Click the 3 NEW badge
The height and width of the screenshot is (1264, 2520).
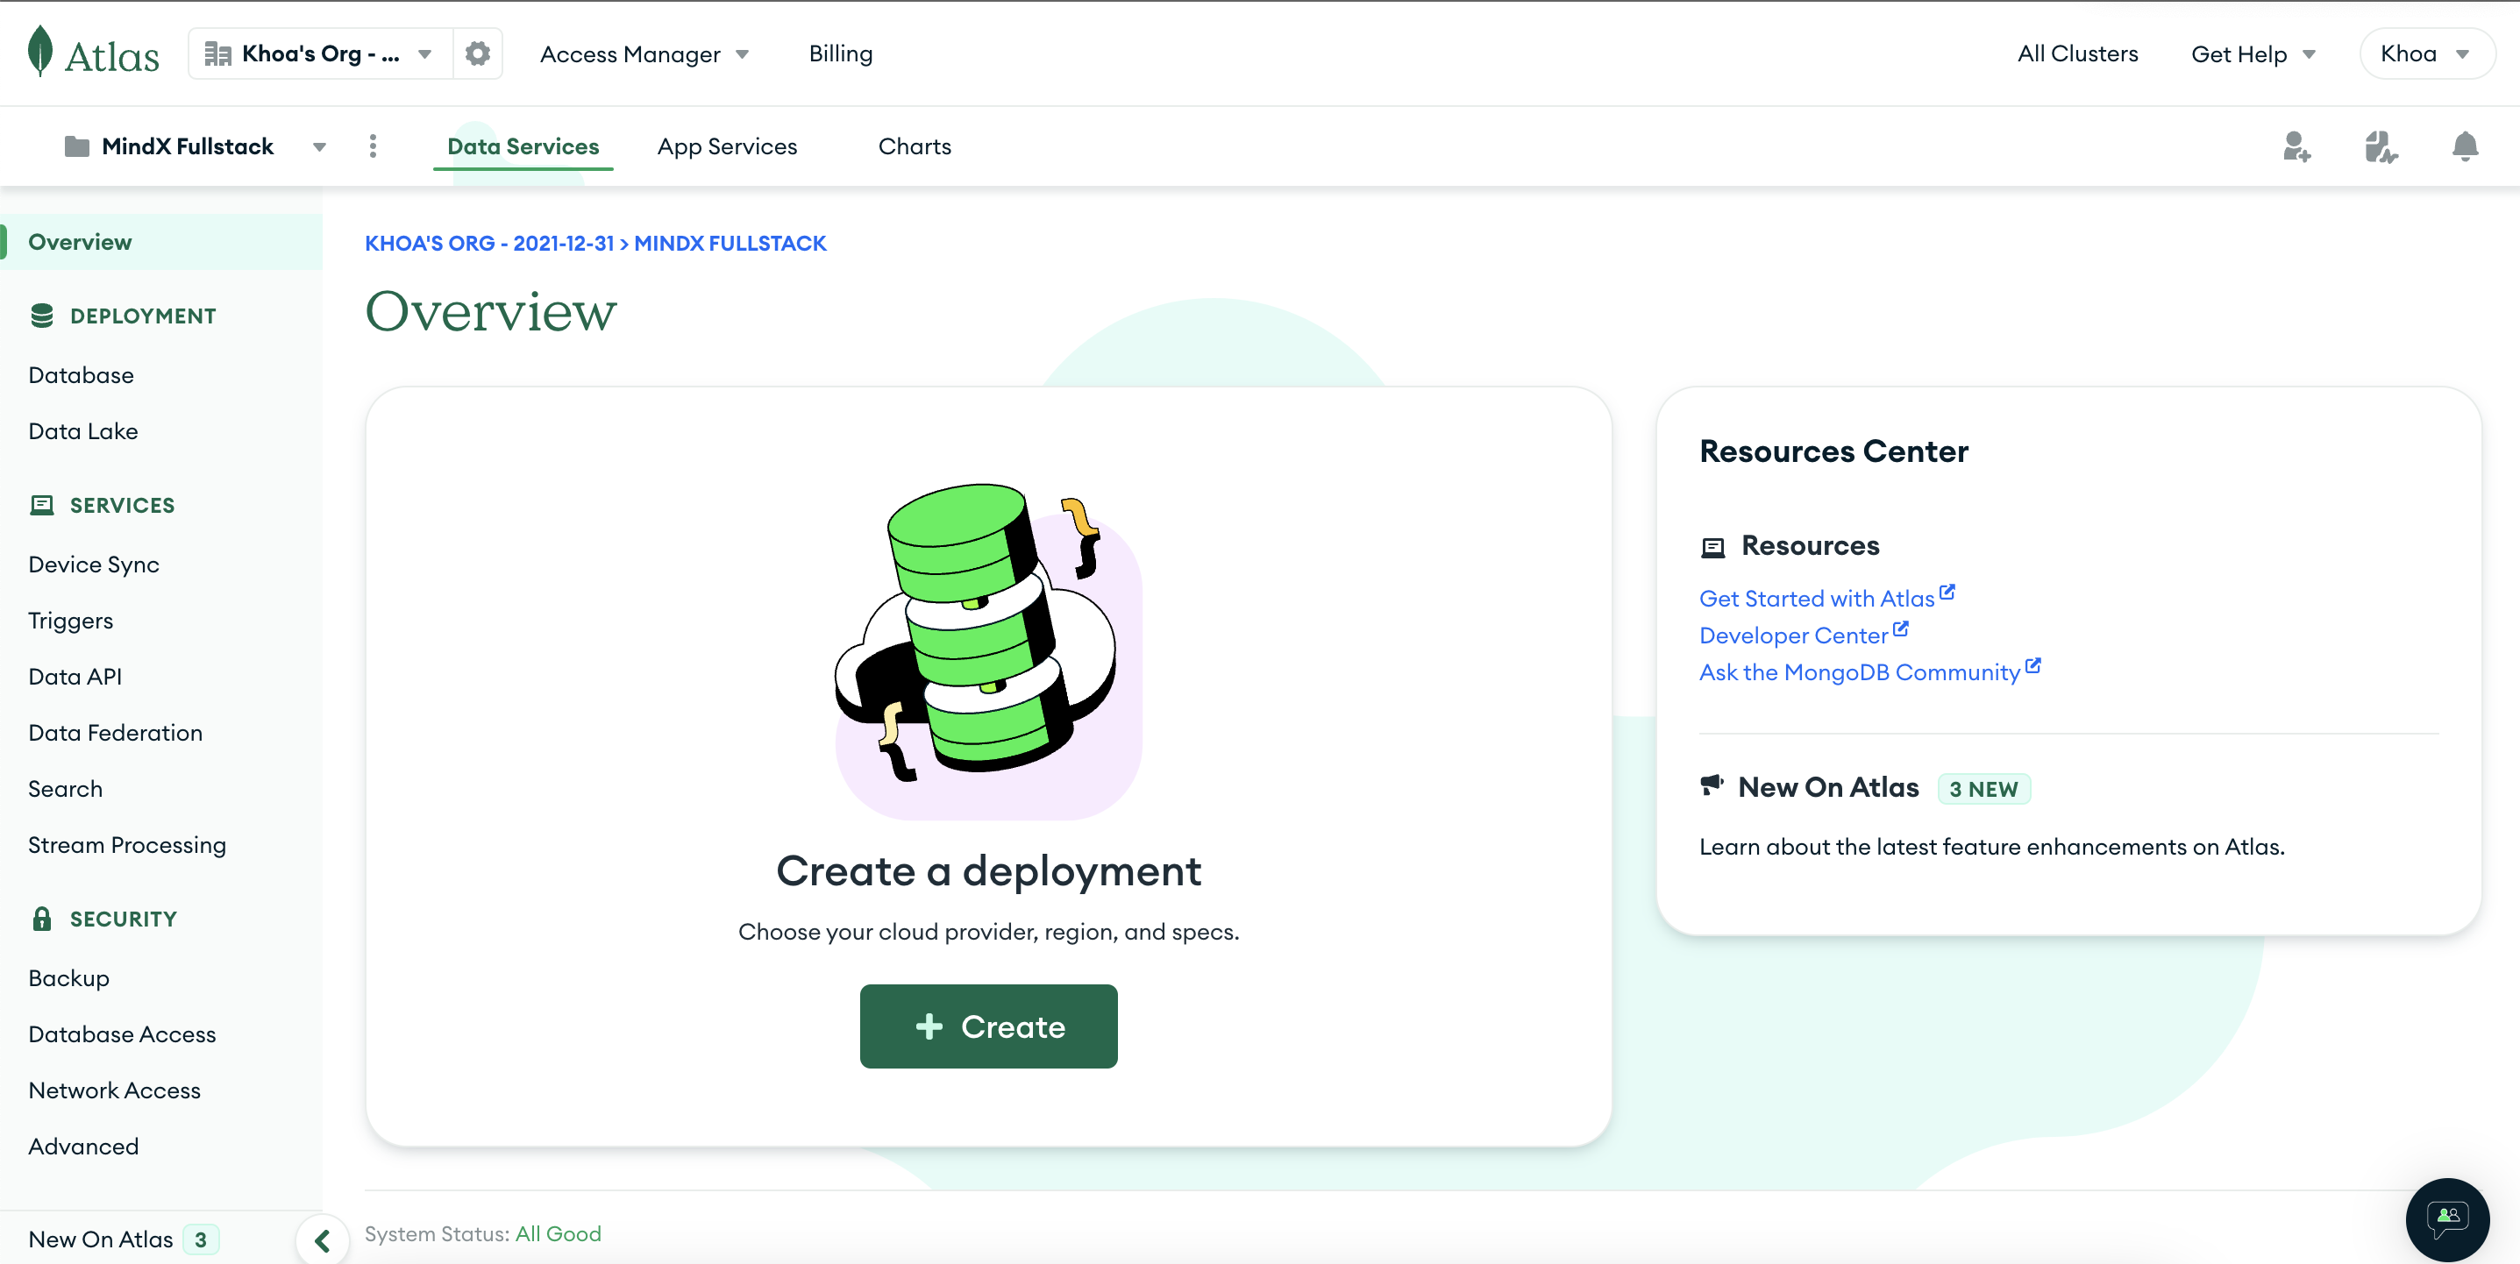(1983, 789)
